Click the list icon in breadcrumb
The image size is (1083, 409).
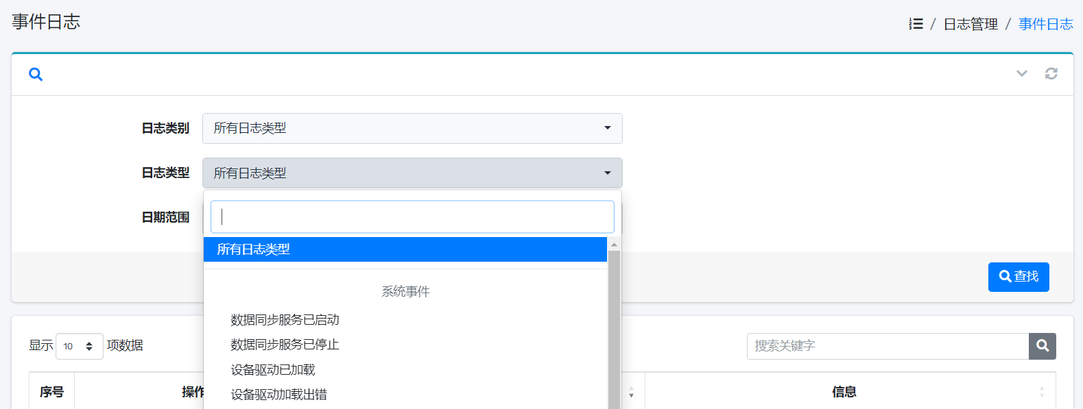[x=916, y=24]
